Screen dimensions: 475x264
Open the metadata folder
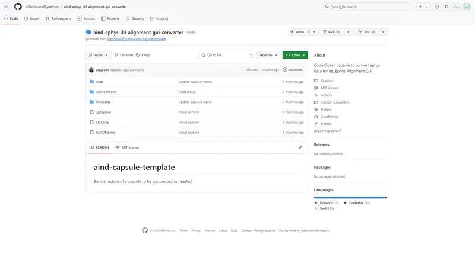point(103,102)
